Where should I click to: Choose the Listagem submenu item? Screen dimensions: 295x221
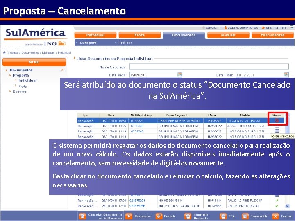(x=88, y=43)
